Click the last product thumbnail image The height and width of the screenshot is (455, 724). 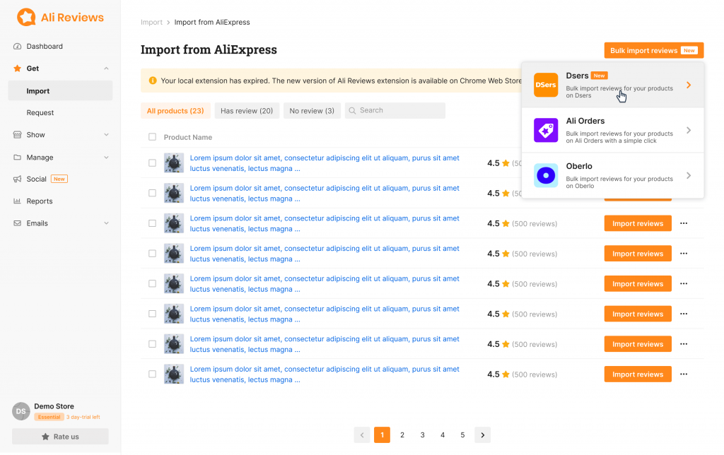[x=174, y=374]
